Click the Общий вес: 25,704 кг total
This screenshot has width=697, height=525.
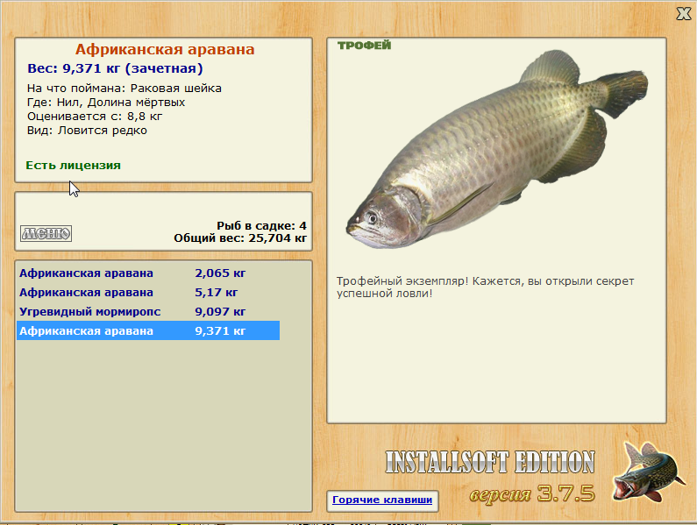pos(240,238)
